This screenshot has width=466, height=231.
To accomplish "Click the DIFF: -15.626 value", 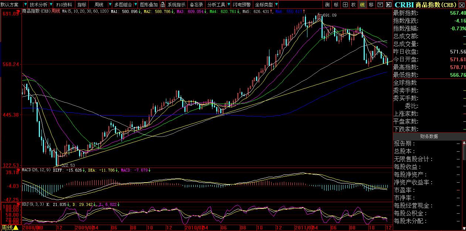I will pyautogui.click(x=68, y=170).
